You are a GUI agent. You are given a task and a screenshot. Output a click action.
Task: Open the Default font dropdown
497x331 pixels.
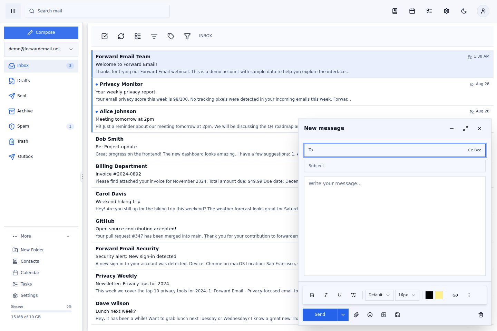tap(379, 295)
